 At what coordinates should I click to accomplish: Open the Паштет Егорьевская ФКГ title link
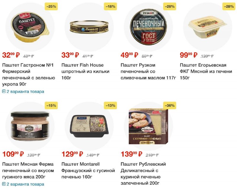click(206, 71)
